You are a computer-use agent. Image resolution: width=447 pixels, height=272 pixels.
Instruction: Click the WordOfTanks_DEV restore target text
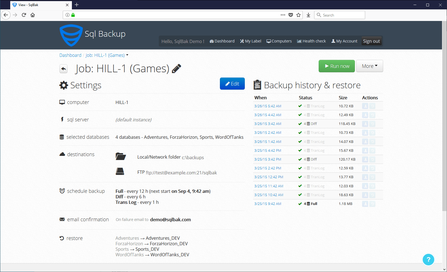coord(170,255)
